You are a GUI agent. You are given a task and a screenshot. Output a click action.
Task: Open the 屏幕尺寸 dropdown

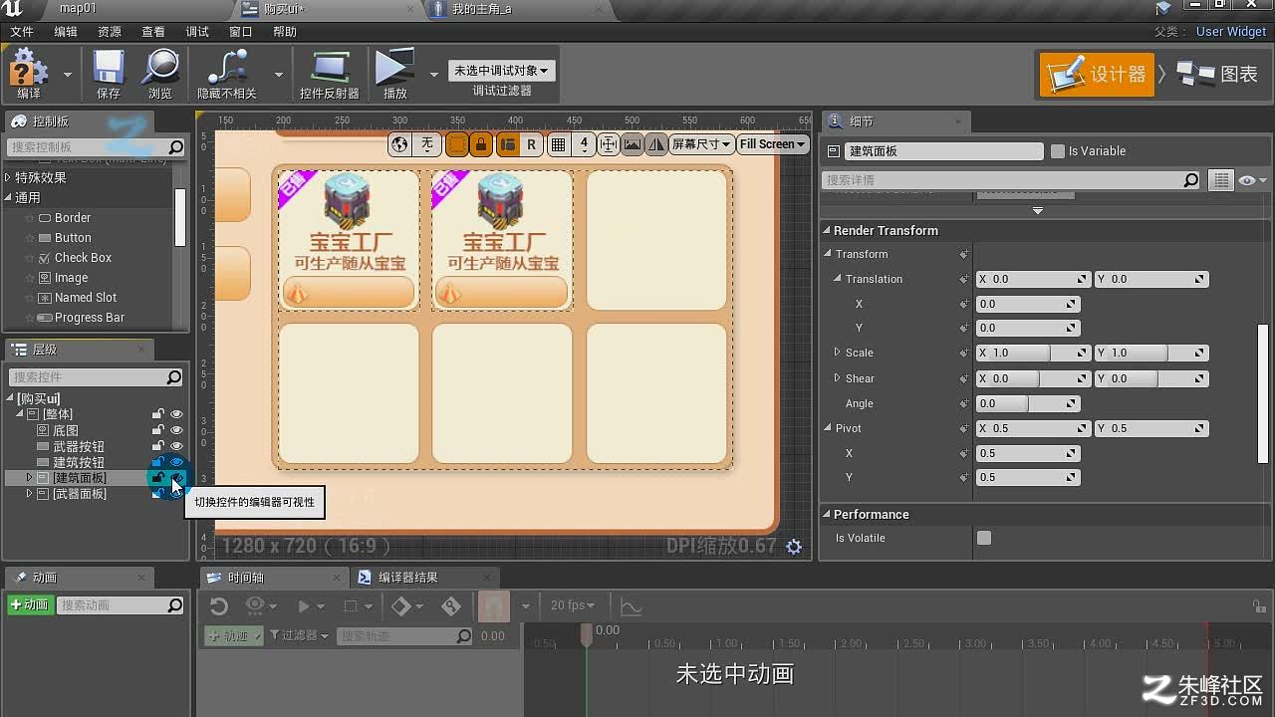click(701, 144)
